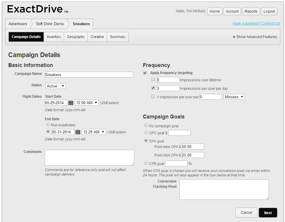Click the Cancel button
The width and height of the screenshot is (285, 222).
tap(246, 213)
